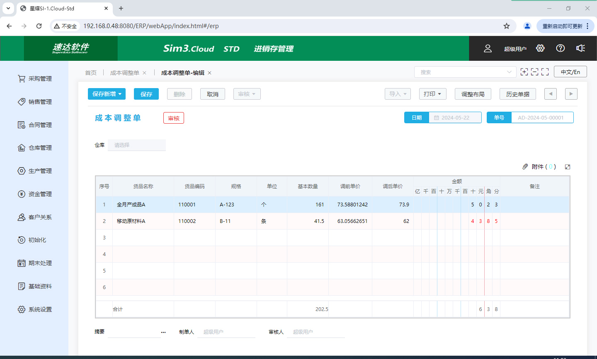Expand the top search box dropdown
597x359 pixels.
coord(509,72)
